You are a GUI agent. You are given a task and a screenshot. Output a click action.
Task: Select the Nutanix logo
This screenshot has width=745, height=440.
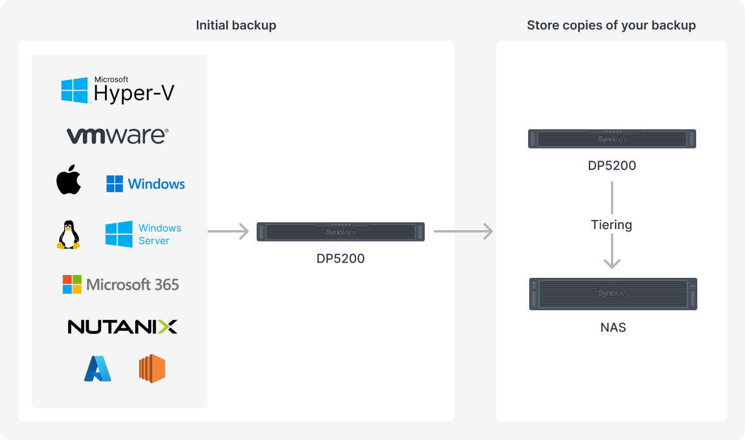click(x=123, y=327)
